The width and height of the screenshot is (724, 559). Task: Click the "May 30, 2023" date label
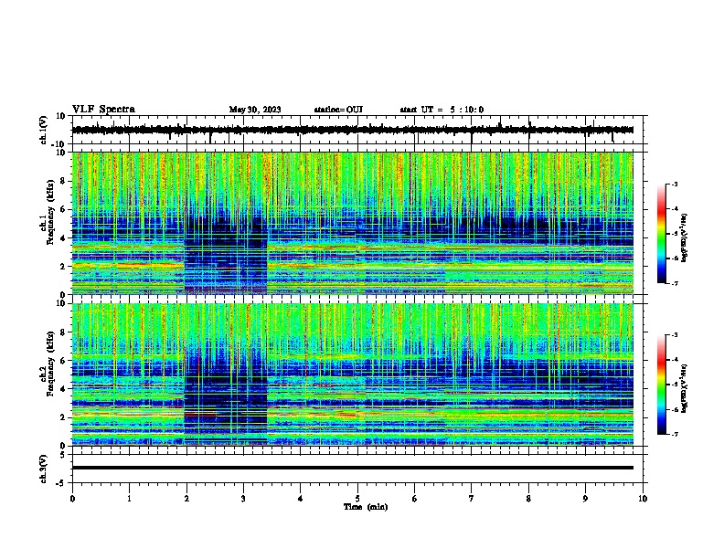(255, 110)
